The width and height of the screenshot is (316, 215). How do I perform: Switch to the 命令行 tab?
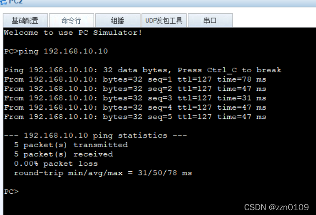click(x=71, y=20)
